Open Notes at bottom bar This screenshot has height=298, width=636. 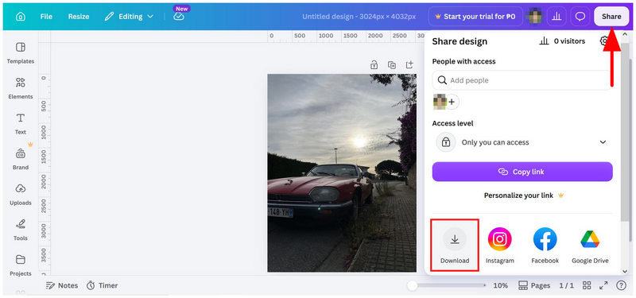(62, 285)
